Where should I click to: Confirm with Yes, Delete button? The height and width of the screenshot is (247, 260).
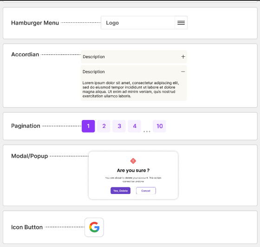(121, 191)
